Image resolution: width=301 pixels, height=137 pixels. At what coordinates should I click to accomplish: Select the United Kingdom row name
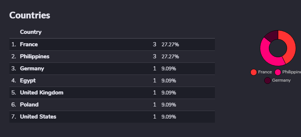click(x=42, y=93)
